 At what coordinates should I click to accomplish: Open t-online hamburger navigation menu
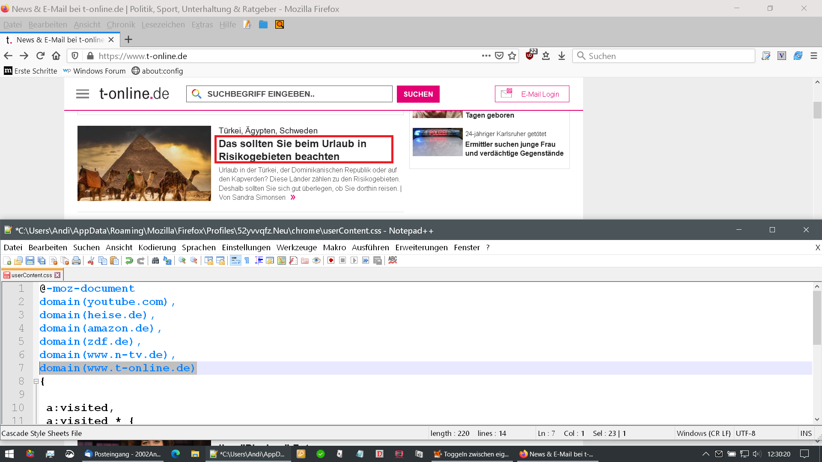(83, 94)
